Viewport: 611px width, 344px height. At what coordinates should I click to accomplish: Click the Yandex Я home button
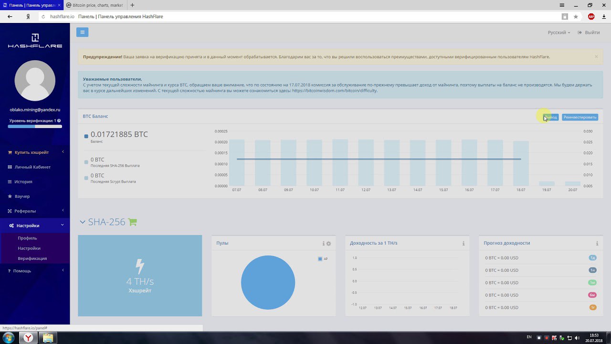coord(28,16)
